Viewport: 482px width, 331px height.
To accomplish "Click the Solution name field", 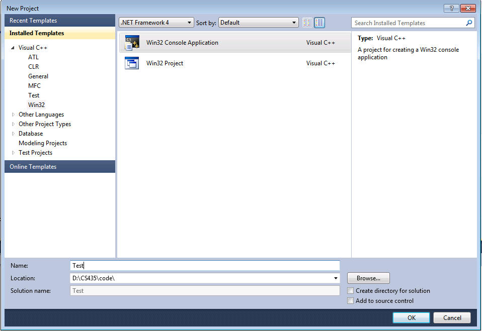I will [x=205, y=290].
